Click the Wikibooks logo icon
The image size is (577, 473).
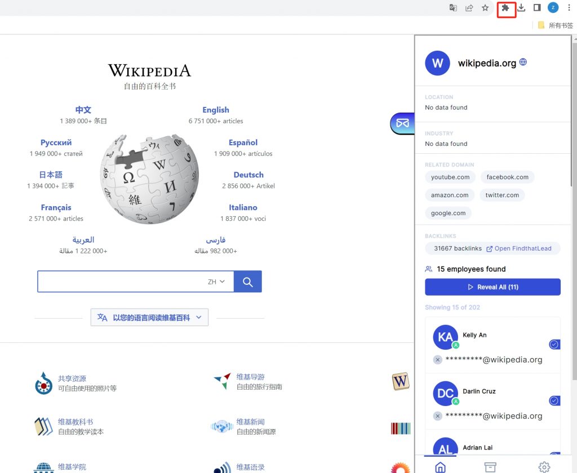tap(44, 426)
